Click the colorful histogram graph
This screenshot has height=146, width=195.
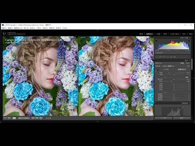[173, 45]
